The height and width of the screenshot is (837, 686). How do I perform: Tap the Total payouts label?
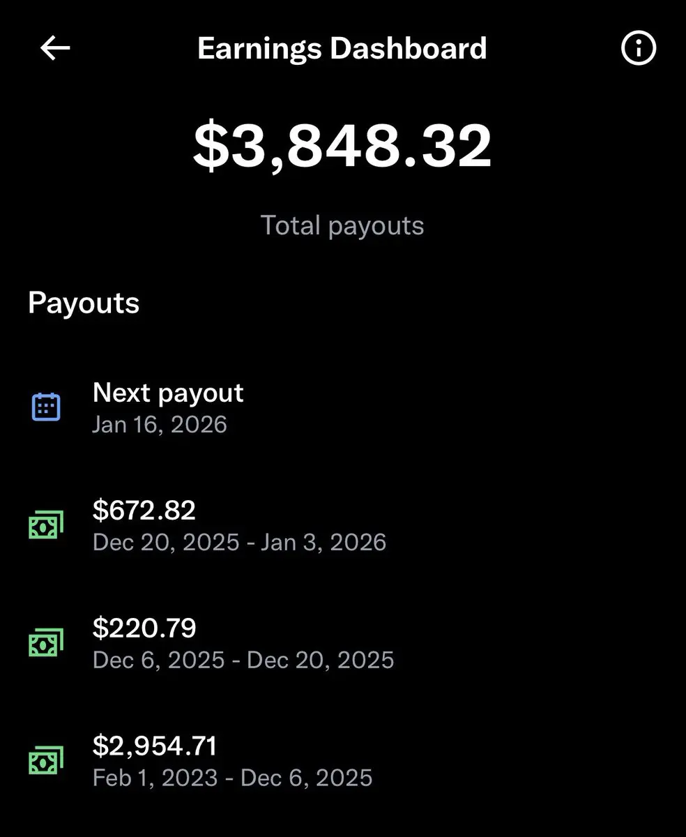coord(342,225)
